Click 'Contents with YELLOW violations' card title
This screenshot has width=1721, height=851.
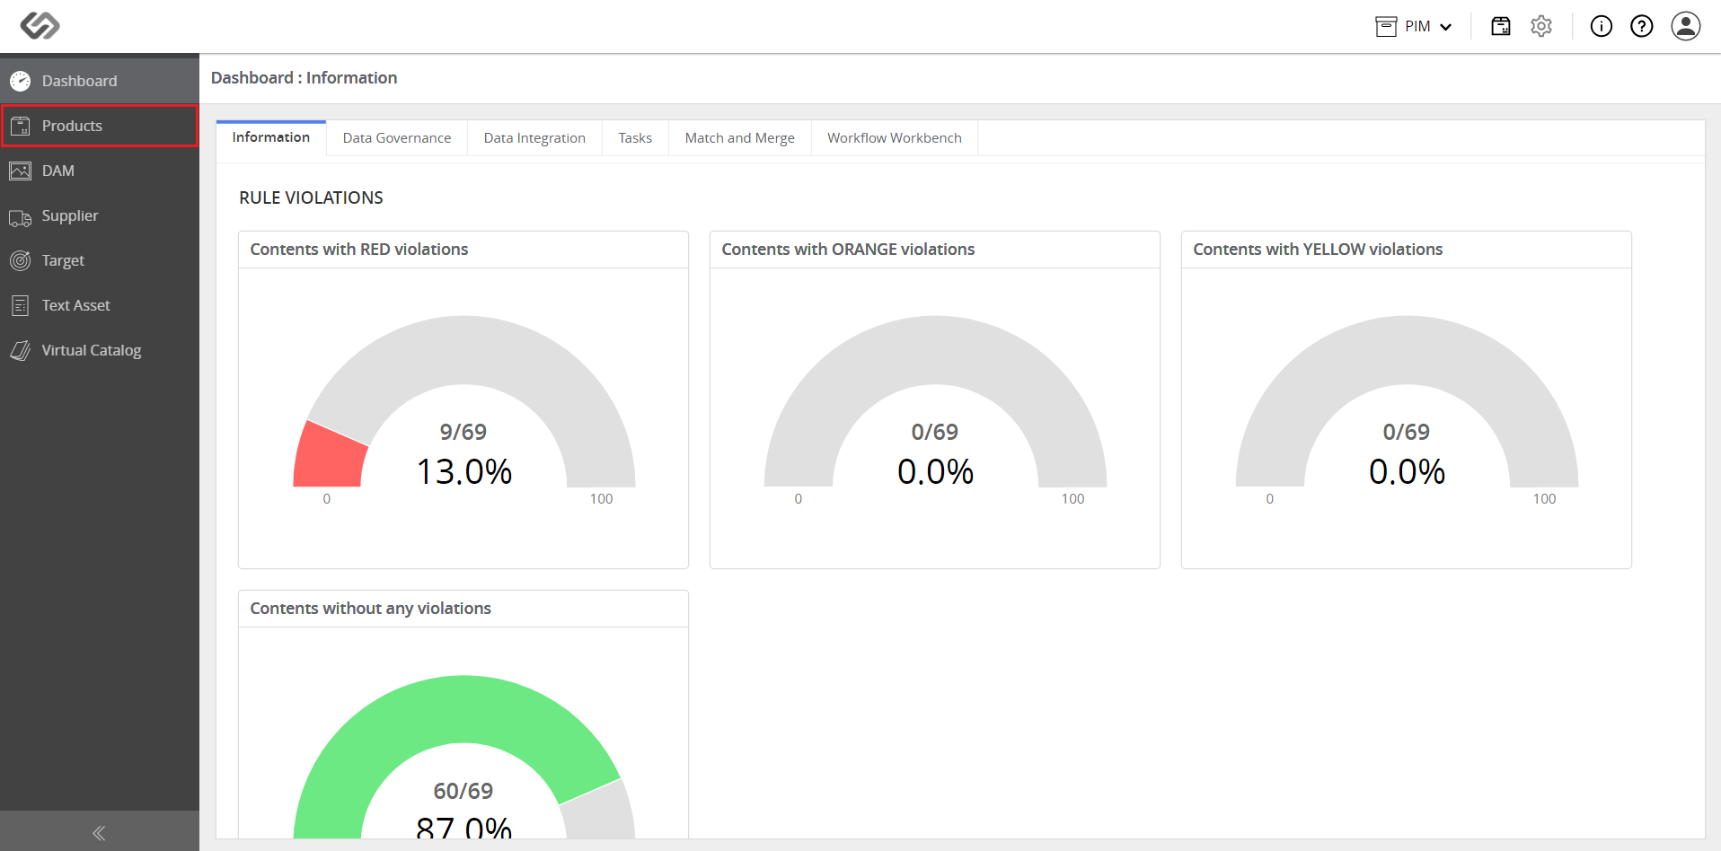(1318, 250)
